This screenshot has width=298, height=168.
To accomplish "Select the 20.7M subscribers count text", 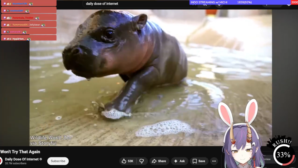I will coord(16,163).
